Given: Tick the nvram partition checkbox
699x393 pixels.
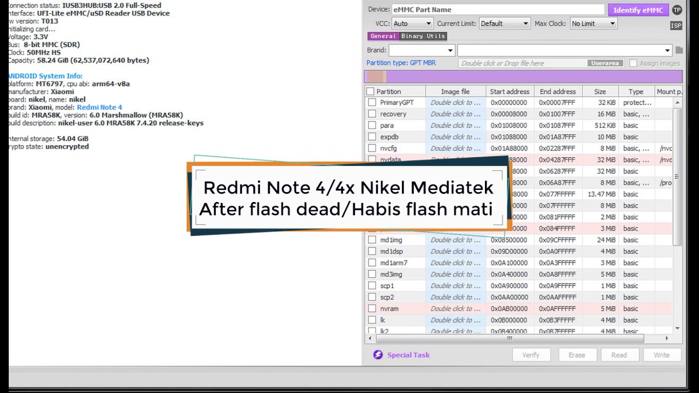Looking at the screenshot, I should pyautogui.click(x=372, y=308).
